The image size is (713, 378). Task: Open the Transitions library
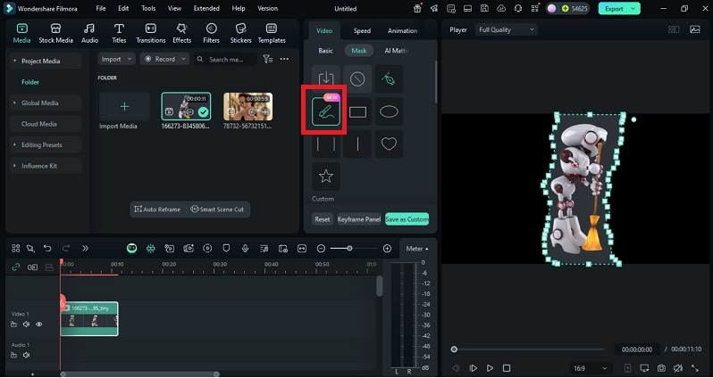click(150, 34)
